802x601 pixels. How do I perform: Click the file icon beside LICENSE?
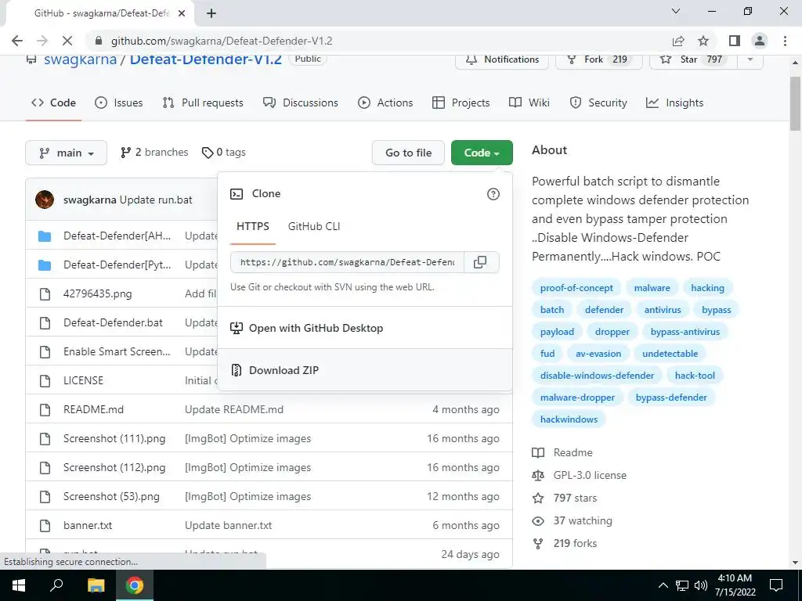[x=45, y=381]
